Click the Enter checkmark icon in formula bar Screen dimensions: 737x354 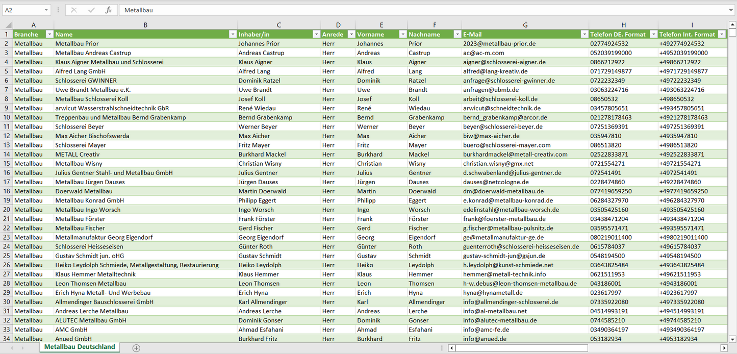91,10
